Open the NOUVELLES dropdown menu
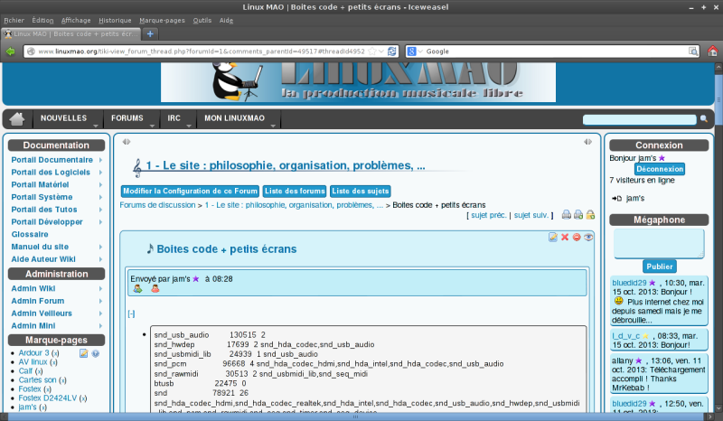This screenshot has width=723, height=421. 68,119
